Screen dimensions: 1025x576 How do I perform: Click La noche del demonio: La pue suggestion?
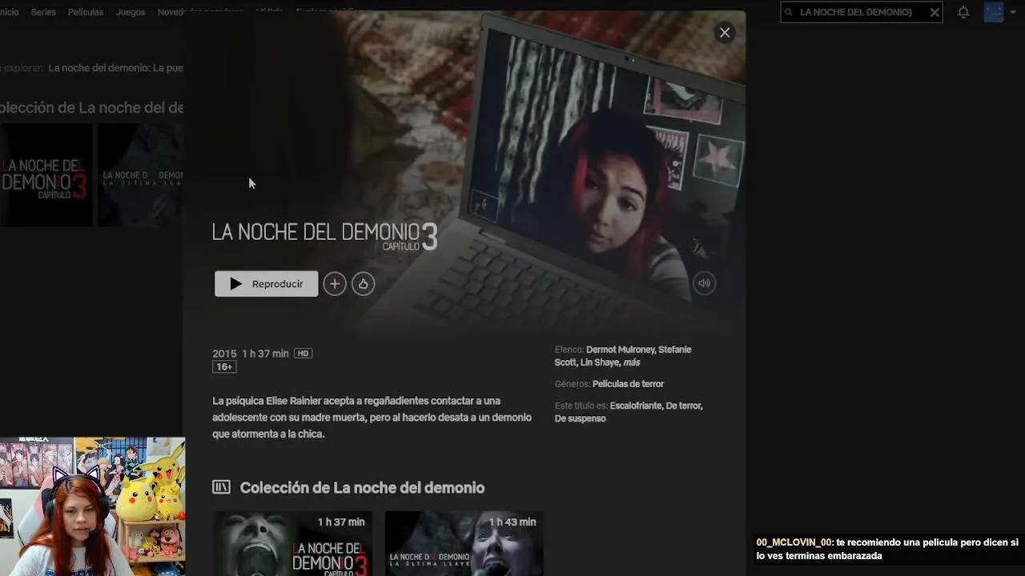click(x=115, y=68)
